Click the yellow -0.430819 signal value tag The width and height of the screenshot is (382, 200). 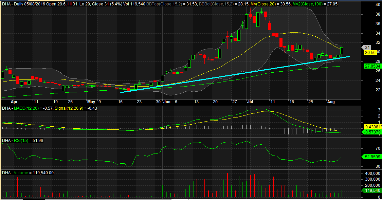click(x=371, y=127)
